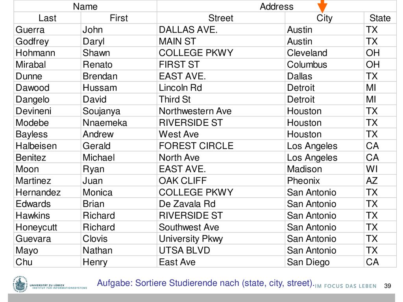Viewport: 403px width, 302px height.
Task: Select the UTSA BLVD street cell
Action: click(221, 250)
